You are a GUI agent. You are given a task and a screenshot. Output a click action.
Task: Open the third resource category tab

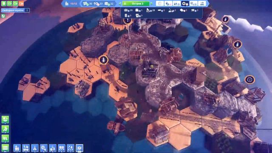(x=177, y=3)
